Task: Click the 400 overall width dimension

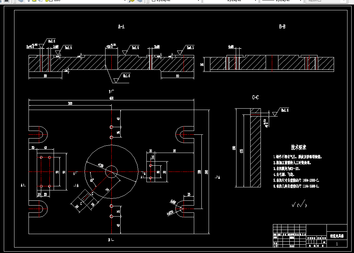Action: click(x=111, y=98)
